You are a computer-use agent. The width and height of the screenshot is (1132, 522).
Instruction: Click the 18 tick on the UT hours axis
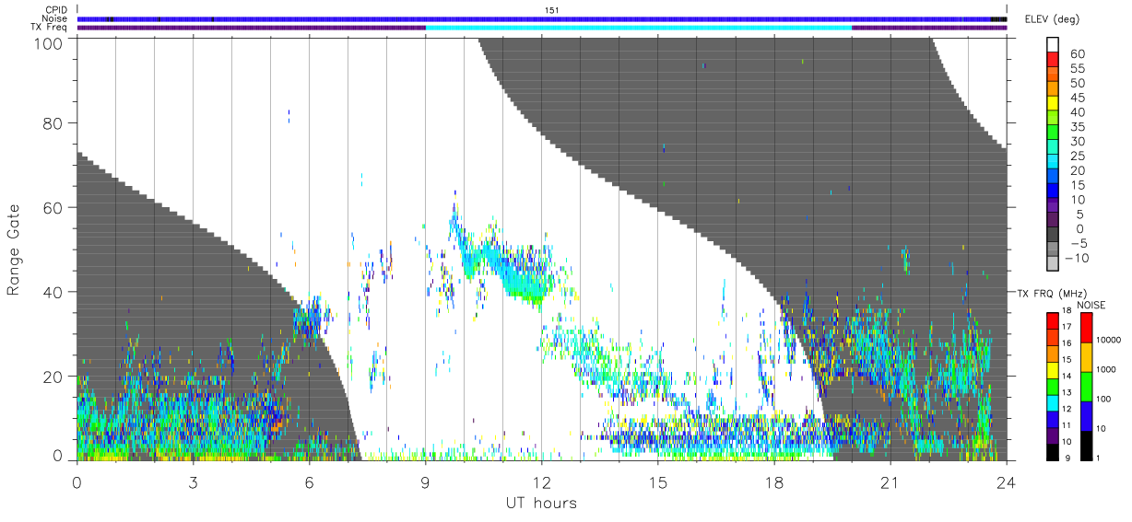point(773,483)
